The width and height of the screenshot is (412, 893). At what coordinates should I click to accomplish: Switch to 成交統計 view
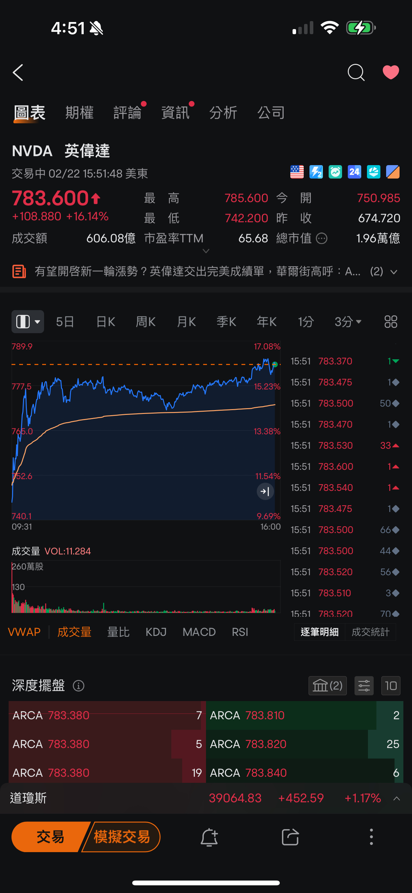pos(370,632)
